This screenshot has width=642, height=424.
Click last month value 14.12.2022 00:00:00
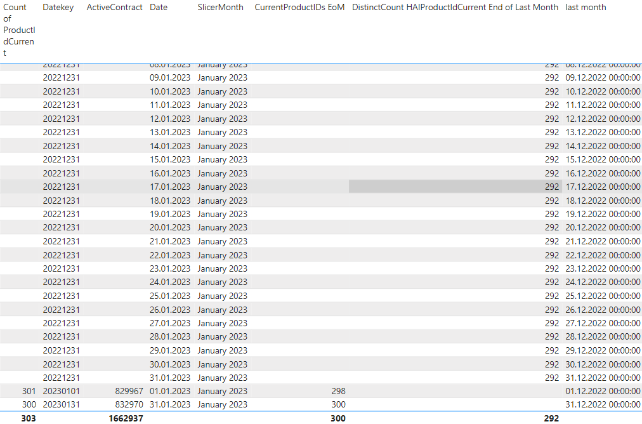click(x=603, y=146)
